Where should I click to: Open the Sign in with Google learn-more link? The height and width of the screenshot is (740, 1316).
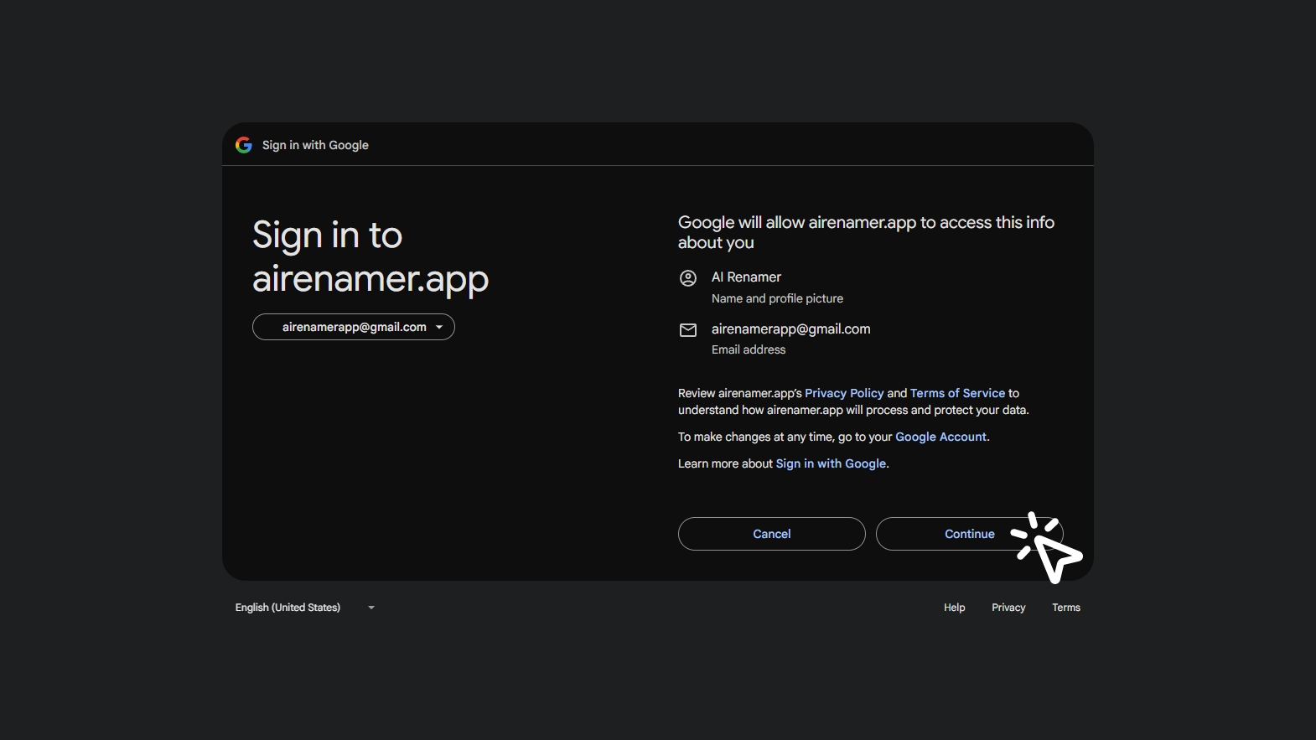831,463
